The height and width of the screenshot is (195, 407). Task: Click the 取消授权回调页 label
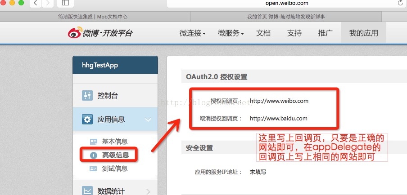click(x=221, y=119)
